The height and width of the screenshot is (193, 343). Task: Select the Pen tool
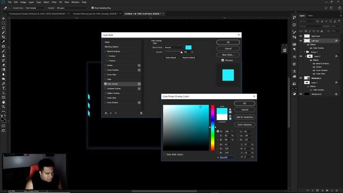[4, 84]
